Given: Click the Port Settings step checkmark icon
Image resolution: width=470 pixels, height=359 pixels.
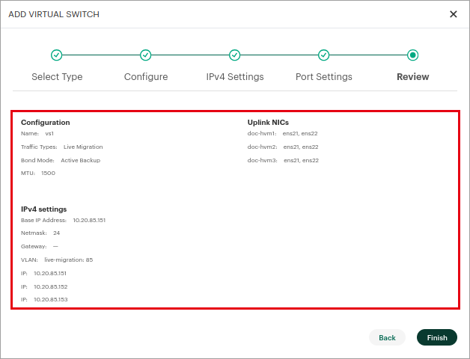Looking at the screenshot, I should [324, 55].
